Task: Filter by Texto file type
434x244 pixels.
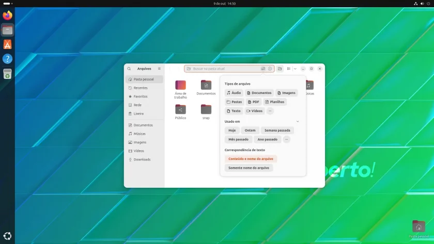Action: click(234, 111)
